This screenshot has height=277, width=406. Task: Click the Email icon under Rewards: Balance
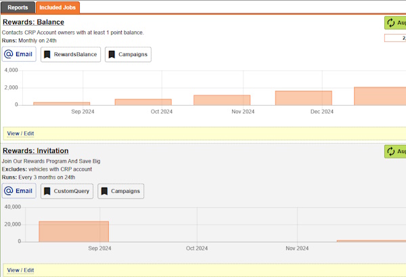click(9, 54)
